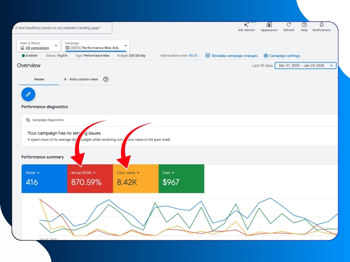
Task: Click the Simulate campaign changes chart icon
Action: [x=208, y=55]
